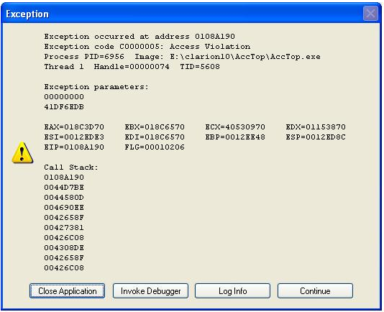This screenshot has height=312, width=384.
Task: Click register value EIP=0108A190
Action: 74,147
